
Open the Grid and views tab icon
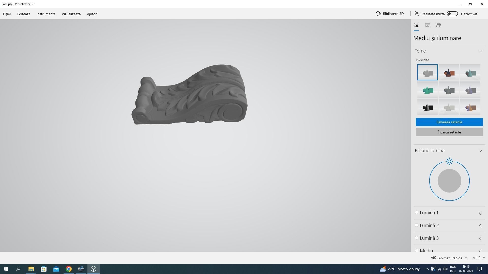(x=439, y=25)
